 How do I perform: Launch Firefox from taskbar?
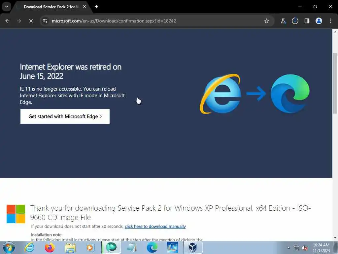(x=50, y=247)
